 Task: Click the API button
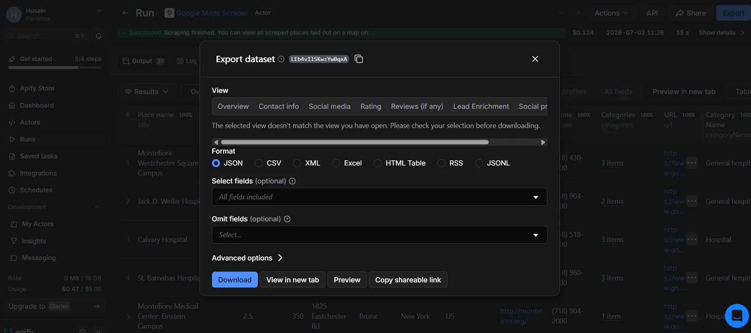pos(652,13)
